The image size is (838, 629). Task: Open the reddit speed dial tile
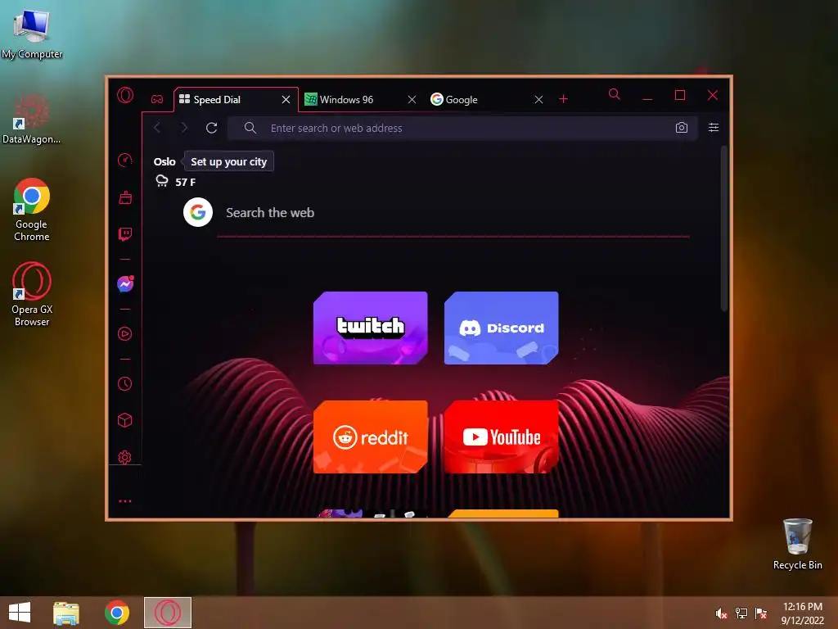click(x=371, y=437)
